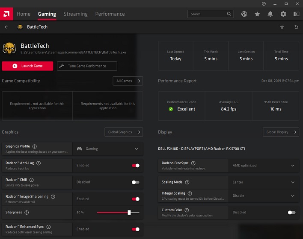This screenshot has height=239, width=303.
Task: Click the BattleTech.exe file path text
Action: [x=73, y=52]
